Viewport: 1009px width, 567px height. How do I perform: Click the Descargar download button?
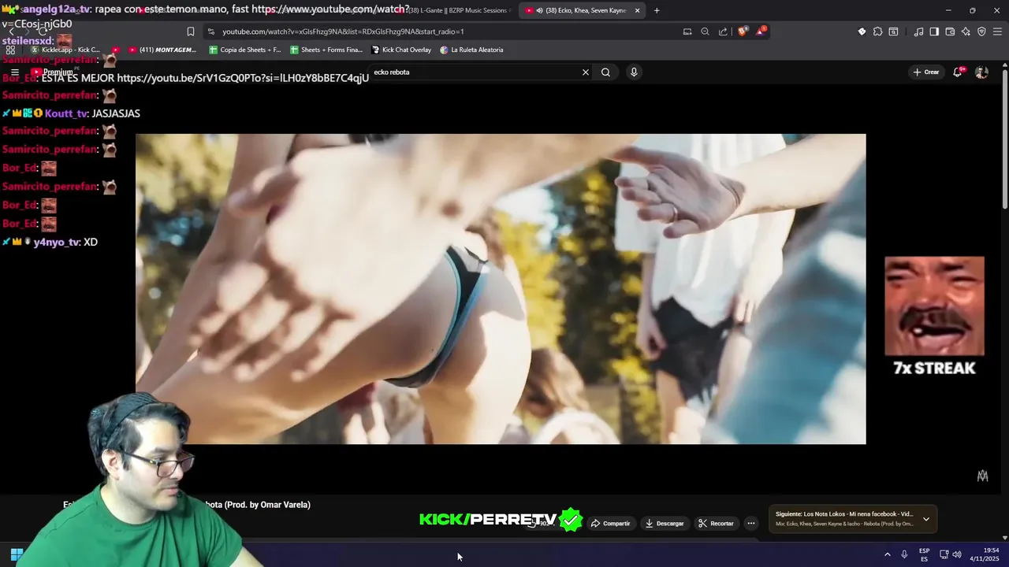click(x=665, y=523)
